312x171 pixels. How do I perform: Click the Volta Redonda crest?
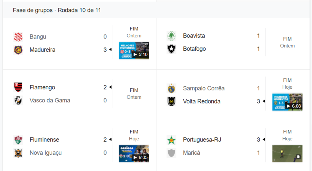point(171,101)
